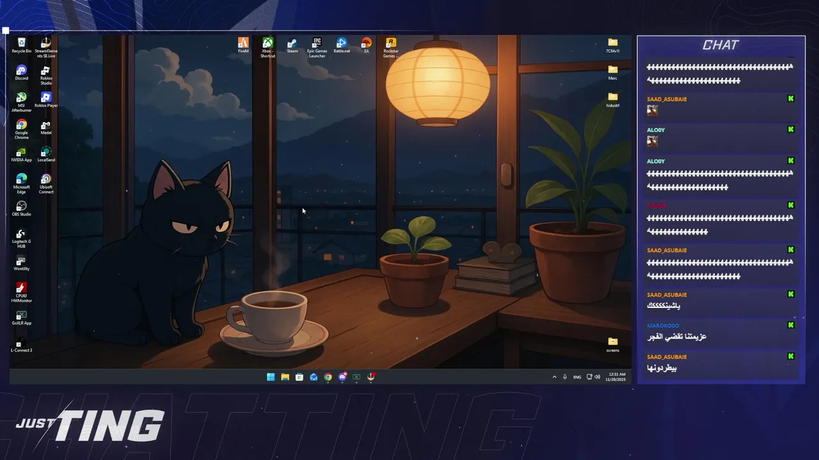Switch to Chrome on the taskbar

[328, 377]
